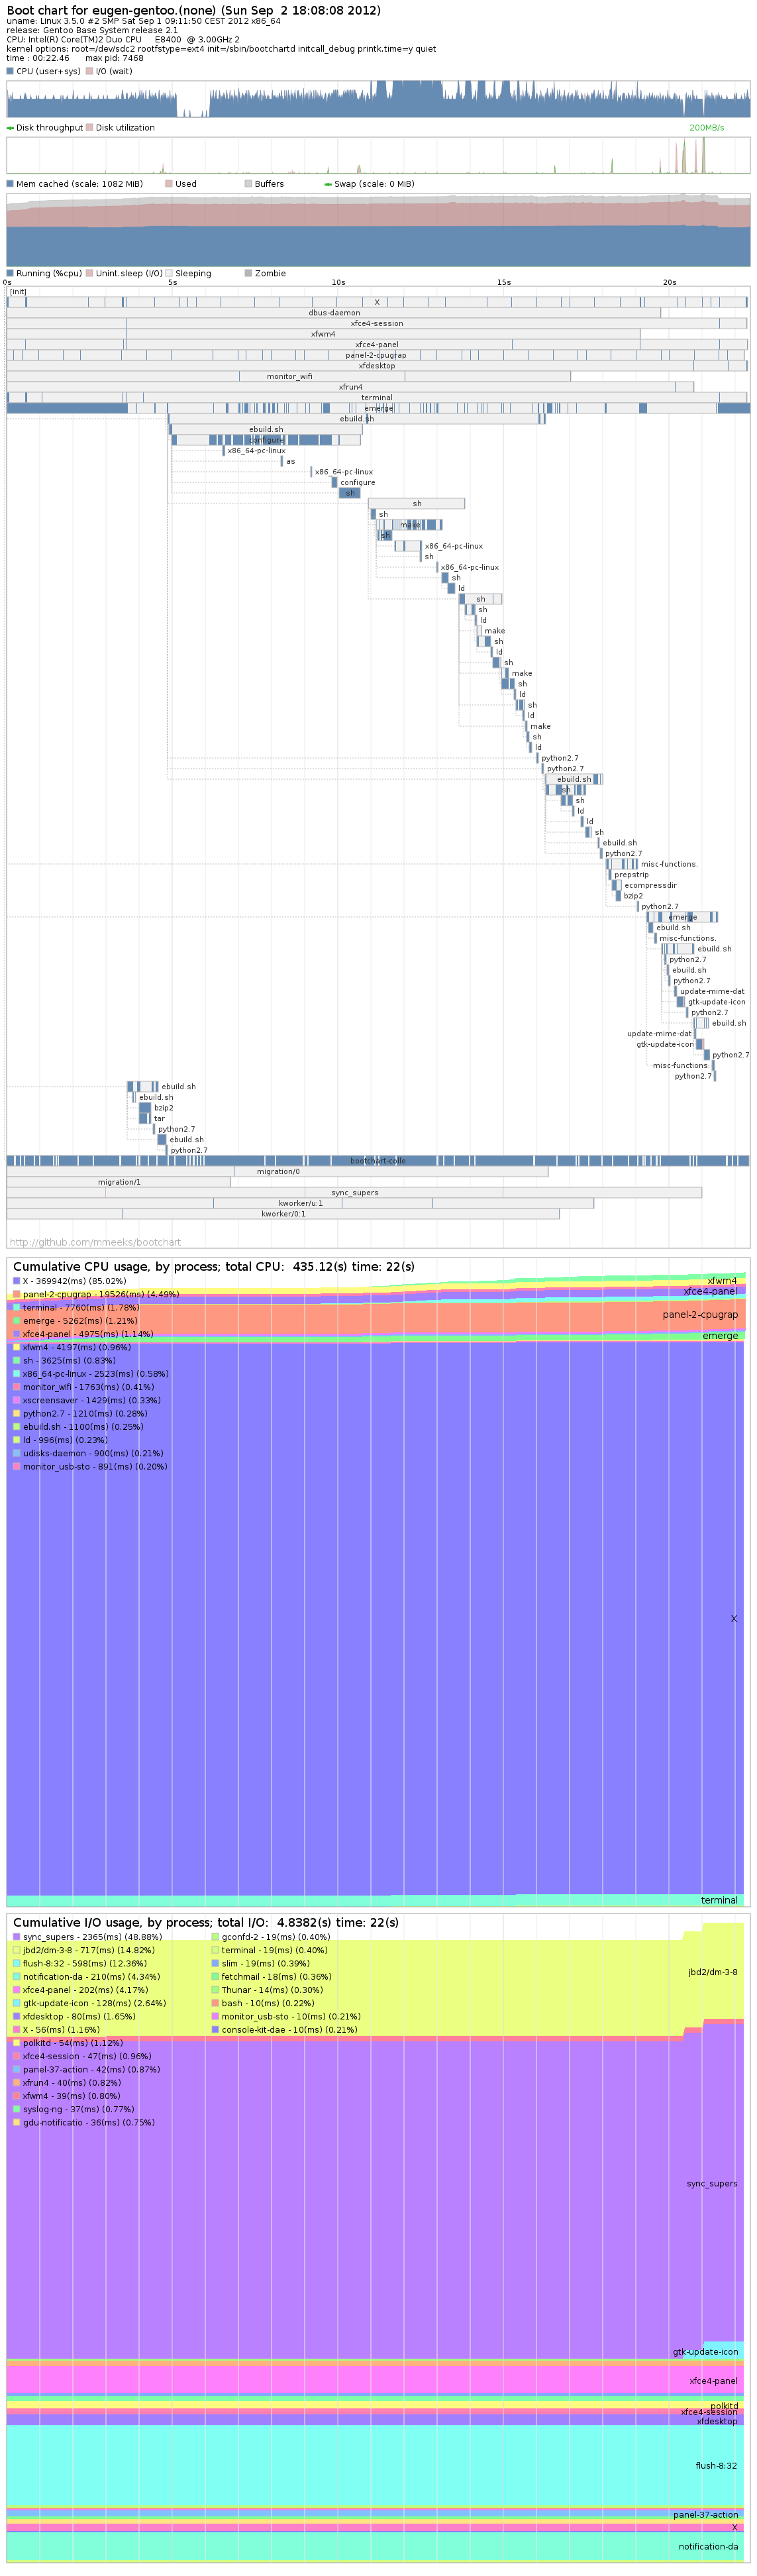
Task: Click the Disk utilization legend swatch
Action: tap(89, 127)
